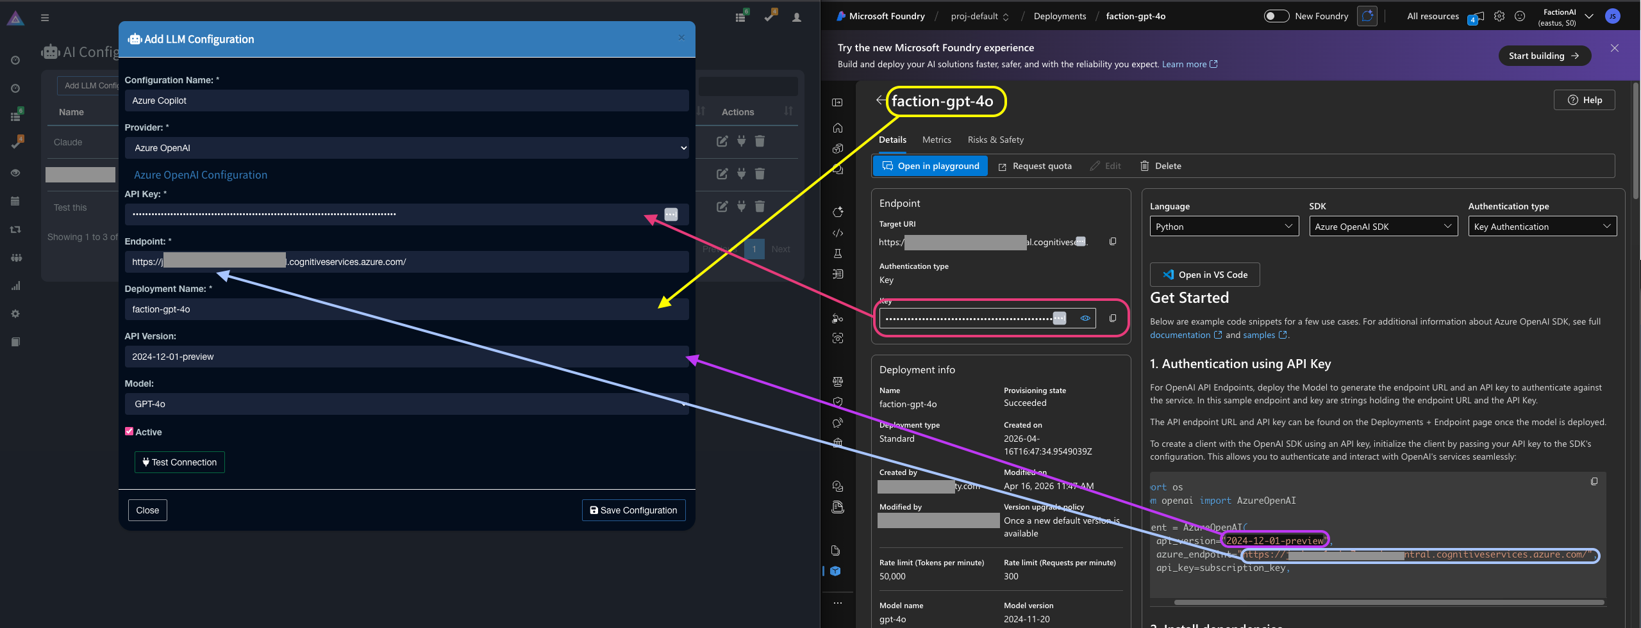Click the Home icon in Foundry sidebar
1641x628 pixels.
pos(838,128)
